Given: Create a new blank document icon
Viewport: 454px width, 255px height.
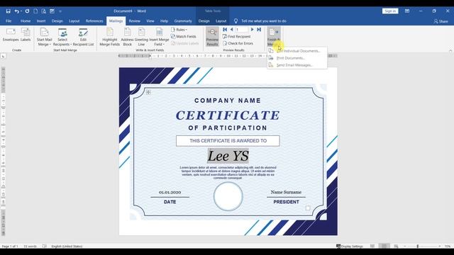Looking at the screenshot, I should pos(35,11).
